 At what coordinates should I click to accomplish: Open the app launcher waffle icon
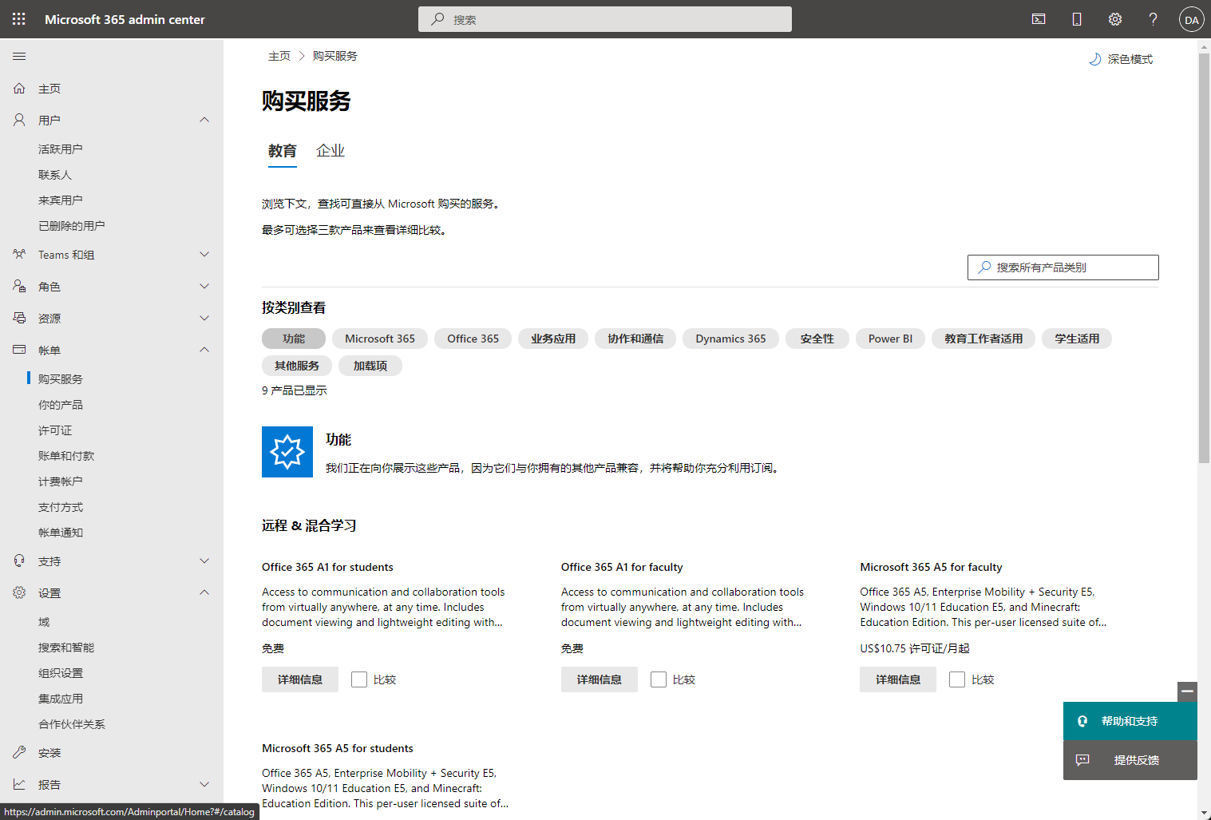19,19
